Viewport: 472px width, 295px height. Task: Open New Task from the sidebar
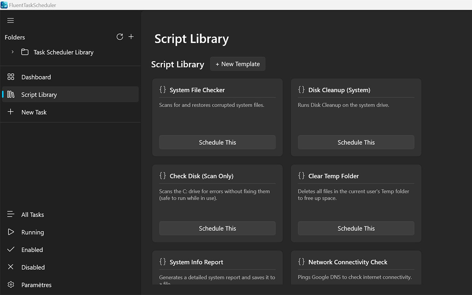(x=34, y=112)
